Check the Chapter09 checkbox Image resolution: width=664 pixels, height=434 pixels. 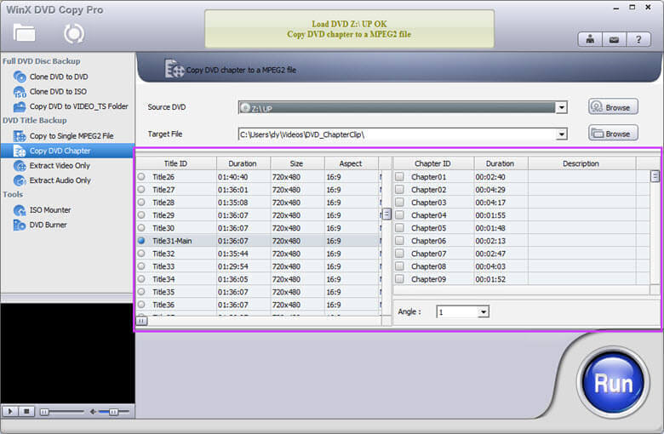tap(399, 279)
